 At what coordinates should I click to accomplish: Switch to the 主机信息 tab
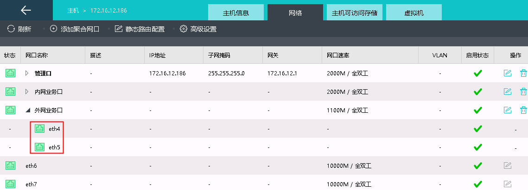coord(236,13)
